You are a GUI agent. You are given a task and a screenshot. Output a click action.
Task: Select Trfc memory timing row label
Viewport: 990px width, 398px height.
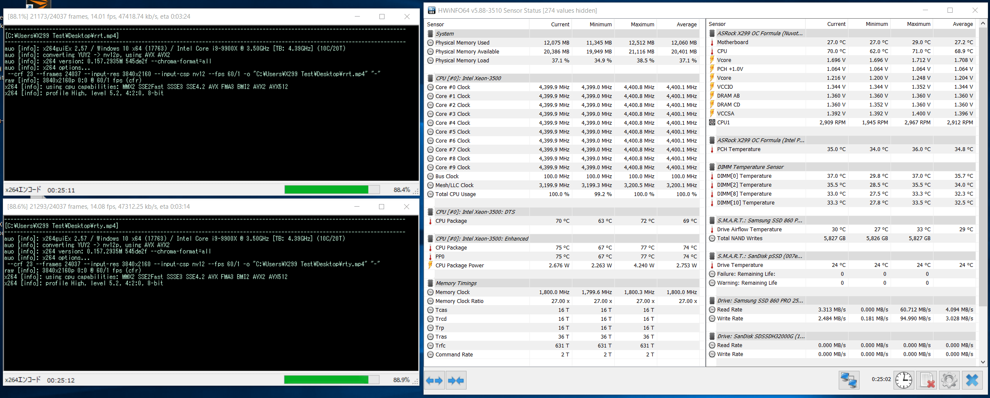coord(441,346)
